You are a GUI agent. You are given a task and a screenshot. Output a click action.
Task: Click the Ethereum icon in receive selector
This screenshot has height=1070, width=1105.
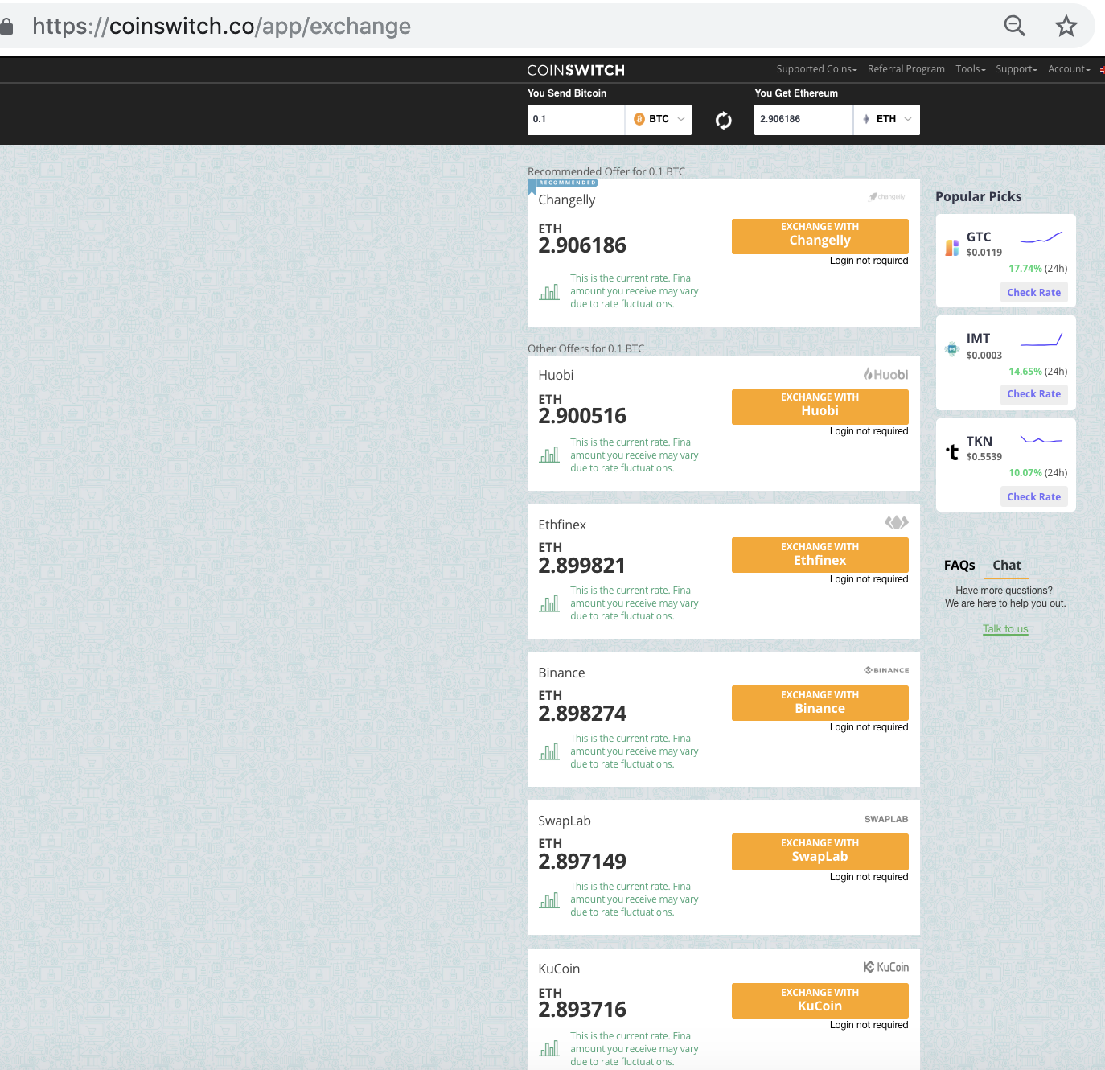pyautogui.click(x=866, y=119)
